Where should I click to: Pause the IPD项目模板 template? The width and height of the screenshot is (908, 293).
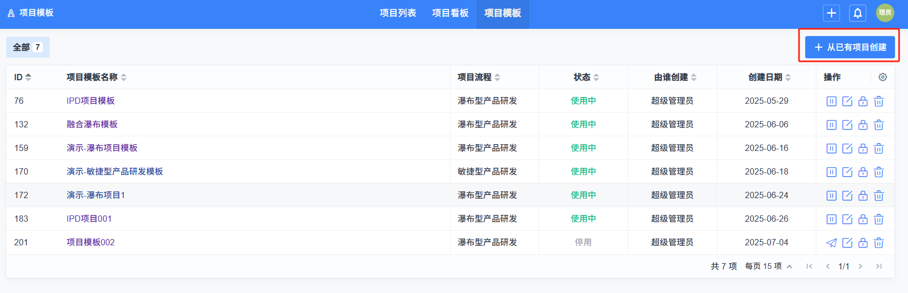point(831,101)
